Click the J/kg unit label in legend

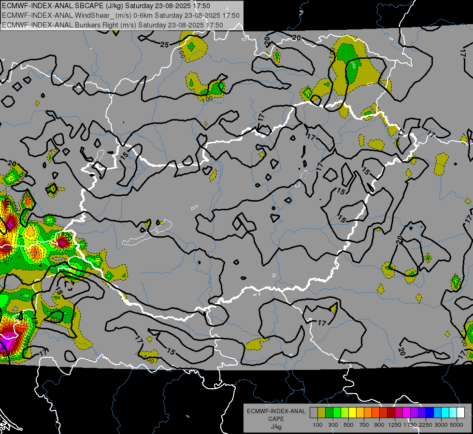pos(276,427)
